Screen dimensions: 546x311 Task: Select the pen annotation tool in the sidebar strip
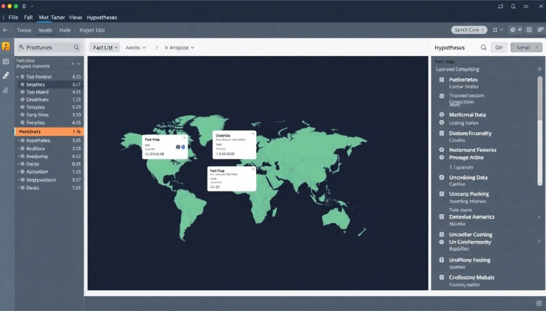[x=6, y=74]
